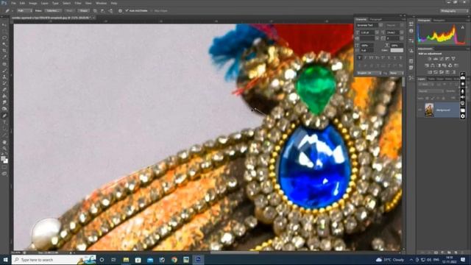Click the Brightness/Contrast adjustment icon
This screenshot has height=265, width=471.
pyautogui.click(x=430, y=59)
